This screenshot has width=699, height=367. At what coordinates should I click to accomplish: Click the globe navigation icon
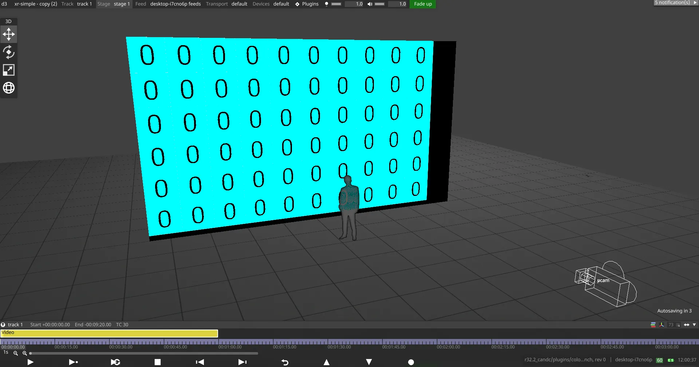pos(8,88)
